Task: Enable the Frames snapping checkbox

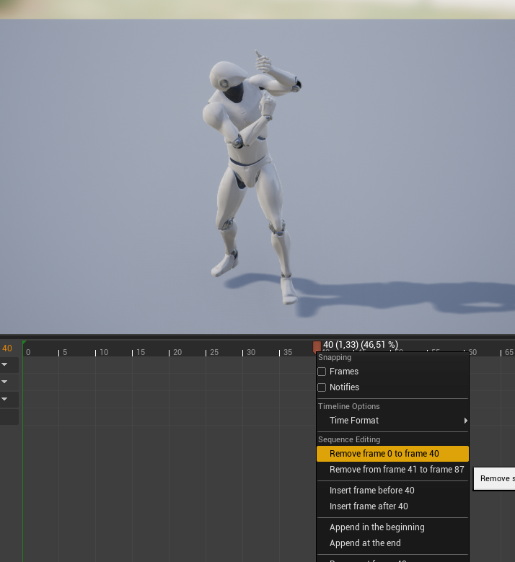Action: pos(322,372)
